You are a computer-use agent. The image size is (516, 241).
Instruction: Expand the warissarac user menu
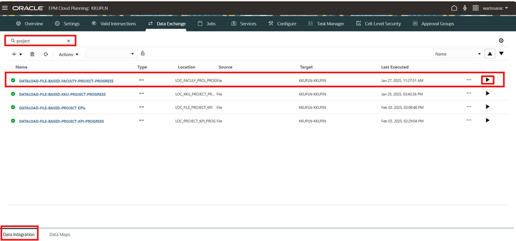(x=495, y=8)
